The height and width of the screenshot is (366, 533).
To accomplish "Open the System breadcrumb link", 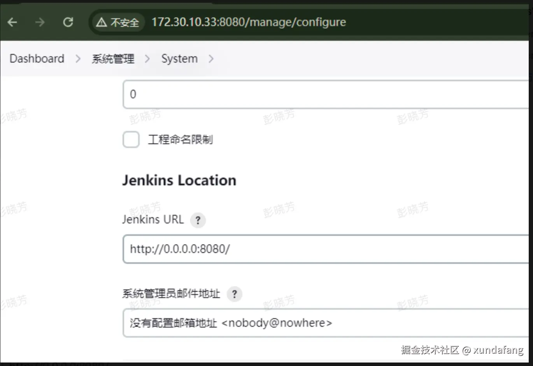I will 179,59.
